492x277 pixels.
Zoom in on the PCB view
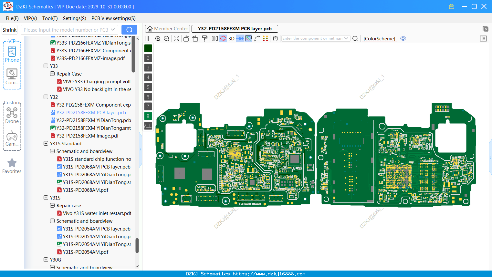[158, 39]
